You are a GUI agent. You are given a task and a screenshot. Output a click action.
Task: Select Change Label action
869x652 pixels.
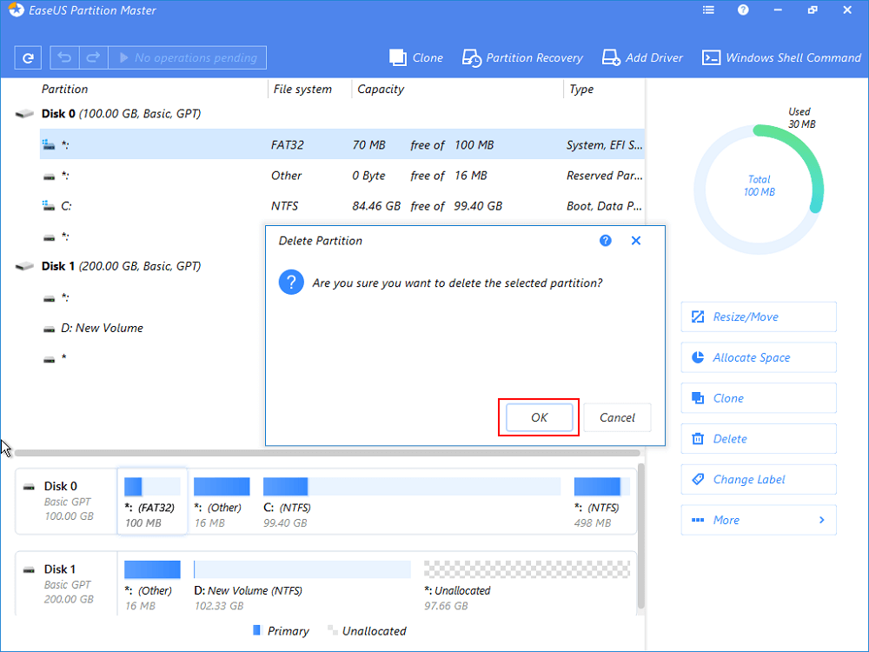click(759, 480)
